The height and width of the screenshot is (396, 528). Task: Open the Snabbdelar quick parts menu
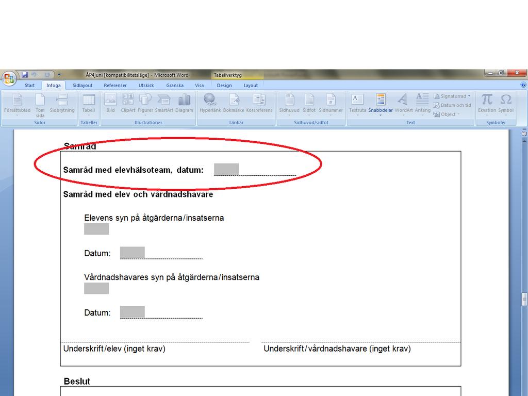click(381, 105)
